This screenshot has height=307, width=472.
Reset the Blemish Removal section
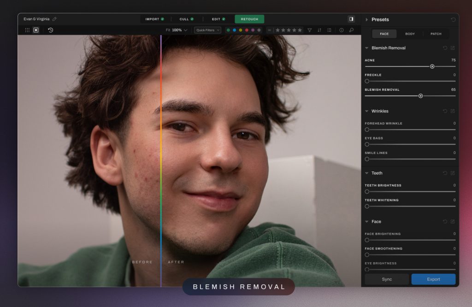(x=445, y=48)
